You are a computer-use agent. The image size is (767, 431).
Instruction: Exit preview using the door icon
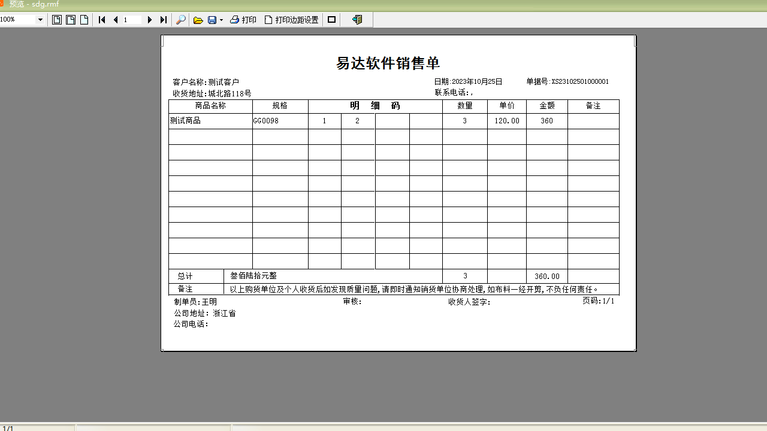coord(356,20)
